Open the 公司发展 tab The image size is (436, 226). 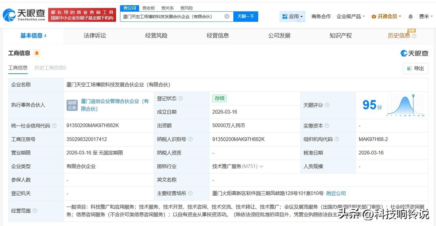[279, 35]
